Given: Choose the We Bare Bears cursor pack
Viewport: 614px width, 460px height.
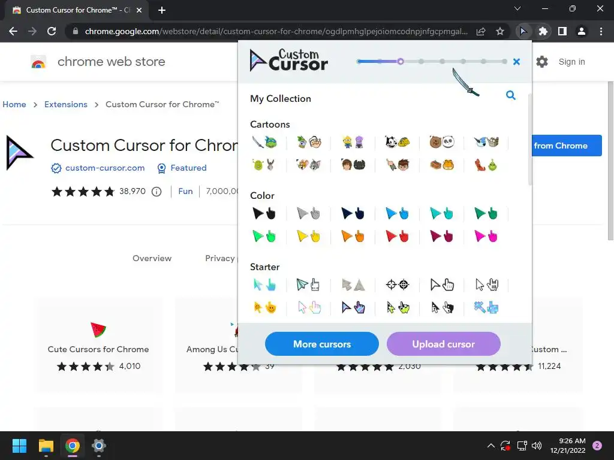Looking at the screenshot, I should (x=442, y=142).
